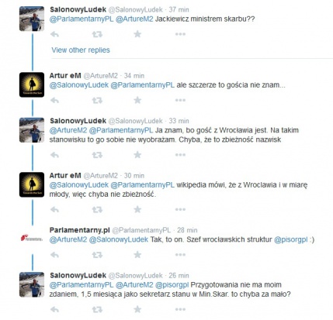Reply to the Jackiewicz ministrem skarbu tweet
This screenshot has width=333, height=320.
pos(54,34)
